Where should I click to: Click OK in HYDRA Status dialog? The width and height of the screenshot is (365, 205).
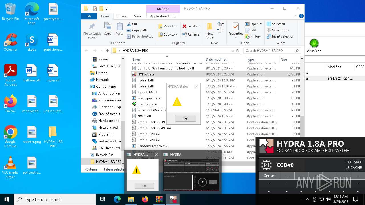coord(185,119)
